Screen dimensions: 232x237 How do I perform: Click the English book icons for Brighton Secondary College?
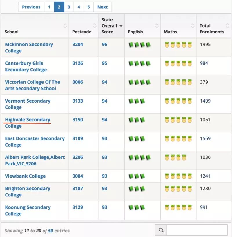[x=137, y=189]
